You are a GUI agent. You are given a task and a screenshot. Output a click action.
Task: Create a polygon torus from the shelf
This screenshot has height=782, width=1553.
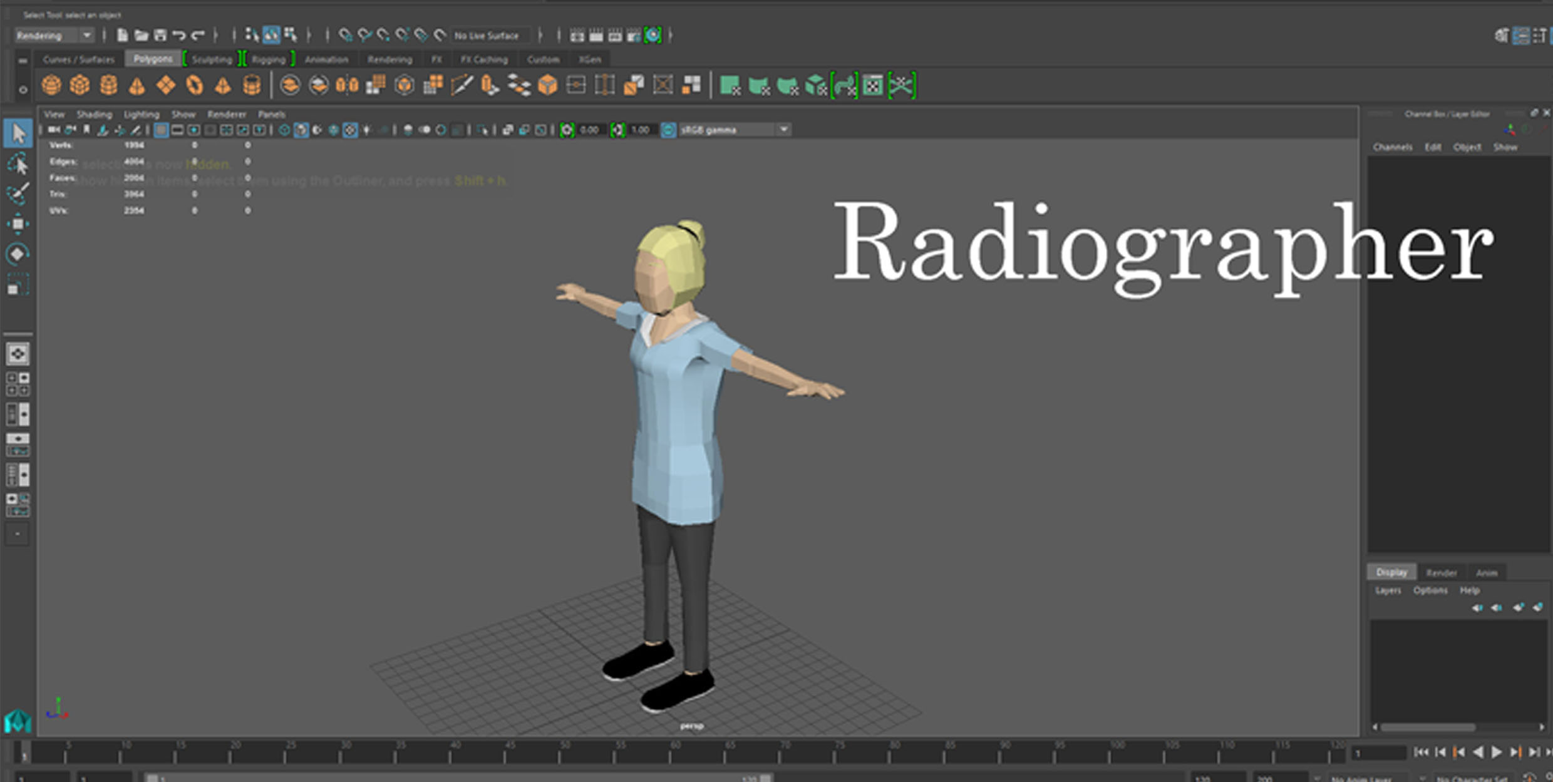point(194,85)
